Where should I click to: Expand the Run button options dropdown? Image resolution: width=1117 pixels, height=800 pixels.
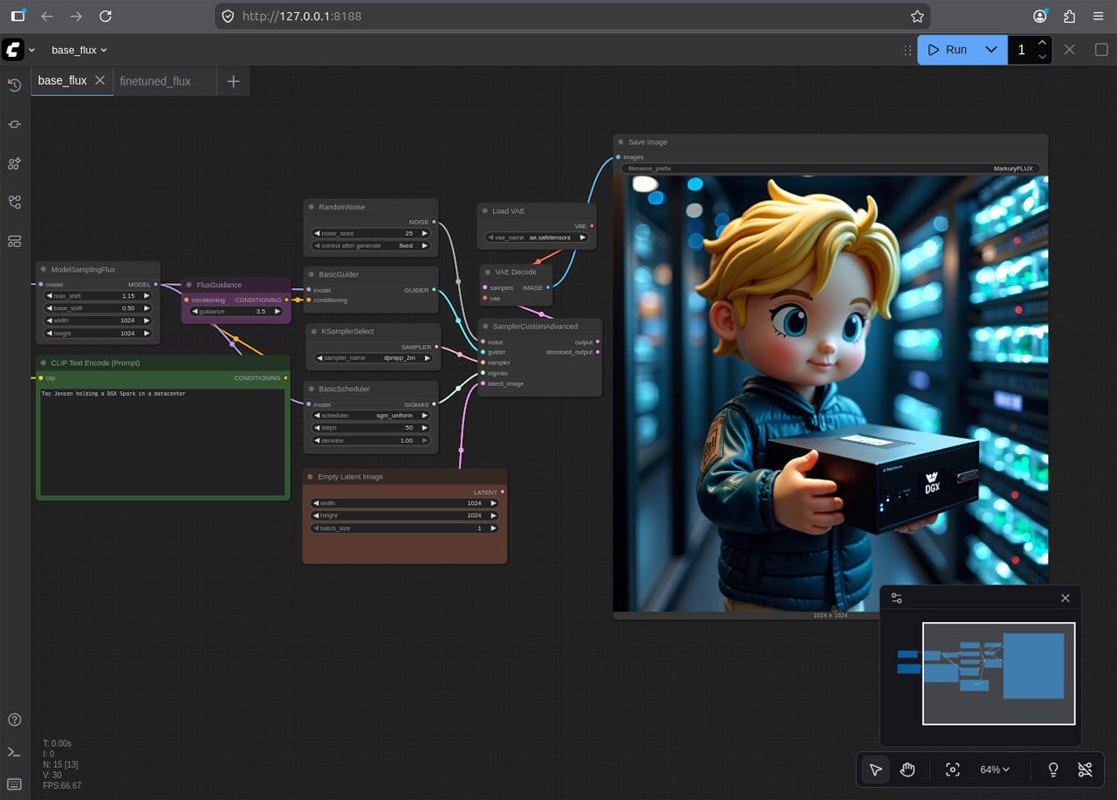click(x=991, y=50)
